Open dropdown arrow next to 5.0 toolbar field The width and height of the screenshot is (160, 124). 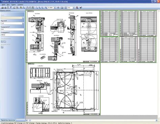(74, 8)
